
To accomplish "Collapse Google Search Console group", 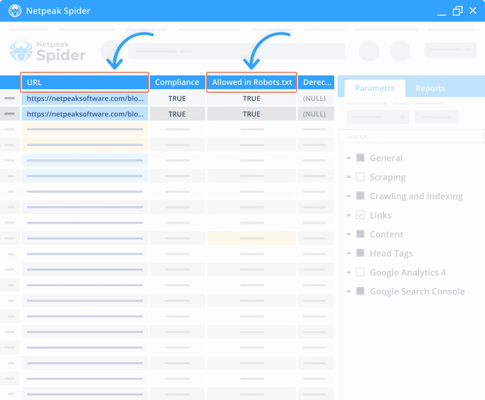I will (x=349, y=291).
